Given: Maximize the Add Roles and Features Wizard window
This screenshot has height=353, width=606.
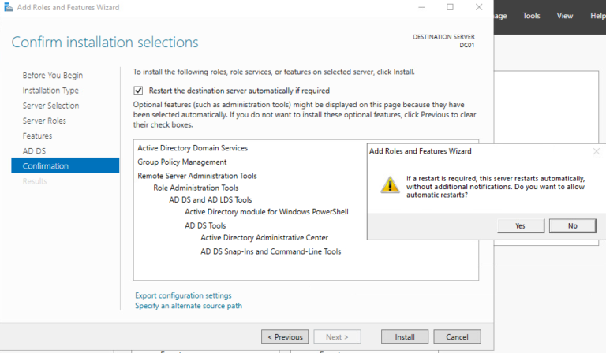Looking at the screenshot, I should [x=450, y=7].
